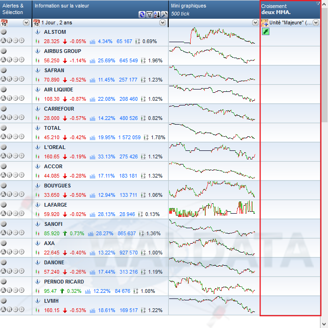Click the volume bars icon in PERNOD RICARD row
Image resolution: width=328 pixels, height=328 pixels.
pos(88,291)
